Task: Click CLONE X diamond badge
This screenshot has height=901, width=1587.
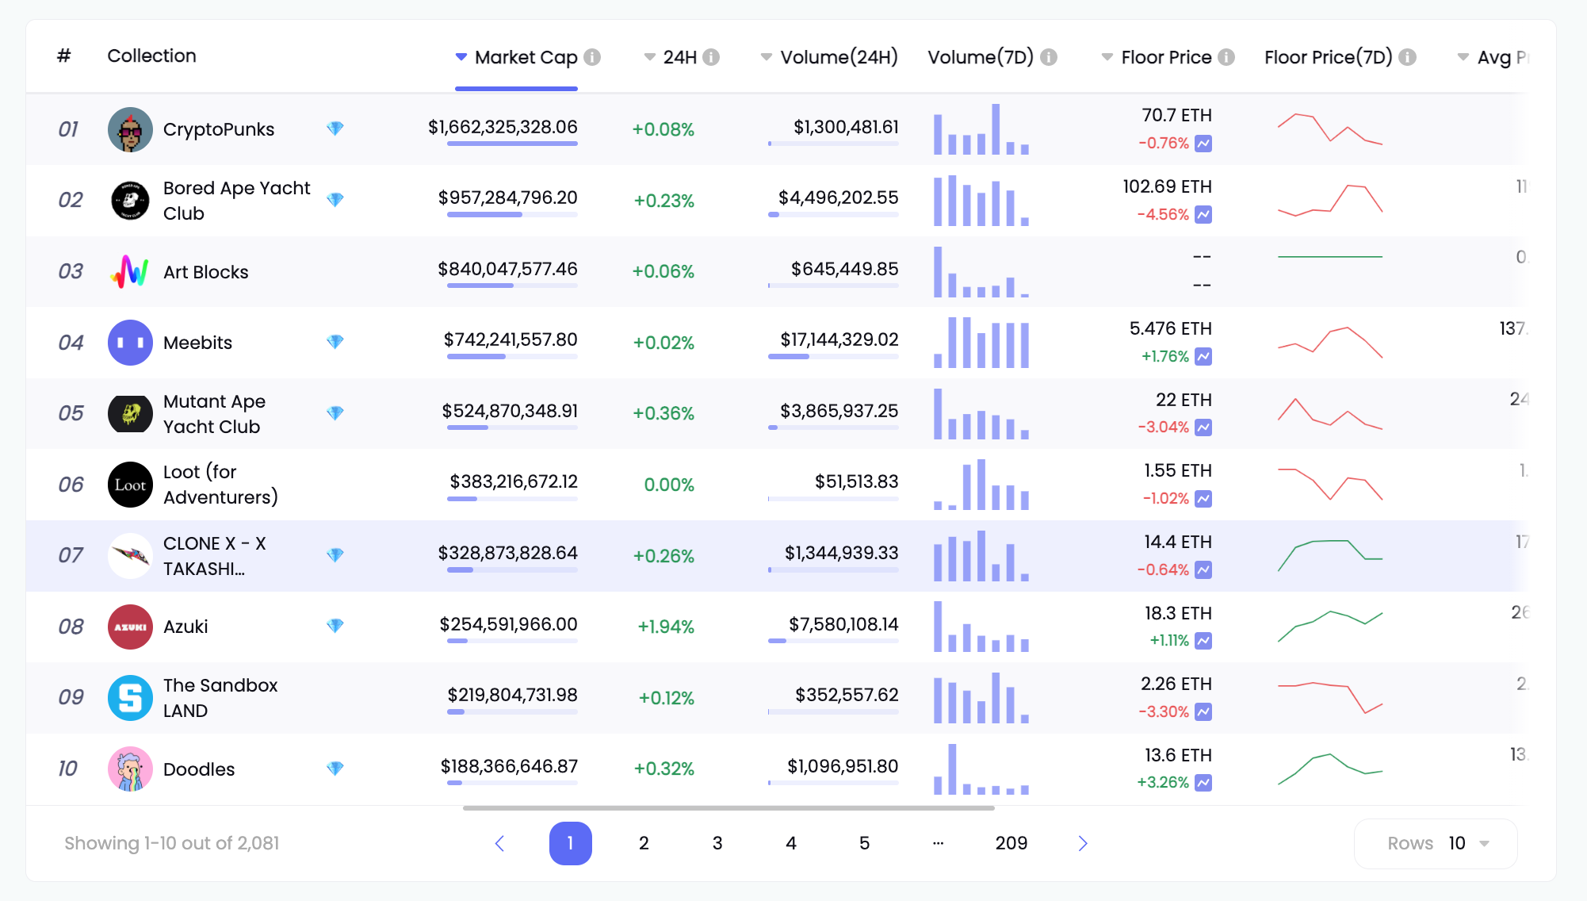Action: tap(335, 555)
